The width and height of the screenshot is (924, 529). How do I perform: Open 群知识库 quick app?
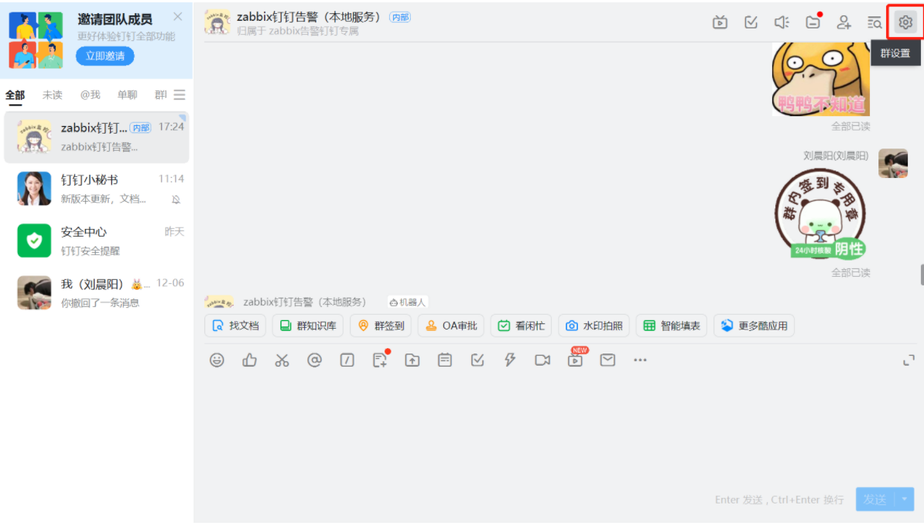point(307,326)
